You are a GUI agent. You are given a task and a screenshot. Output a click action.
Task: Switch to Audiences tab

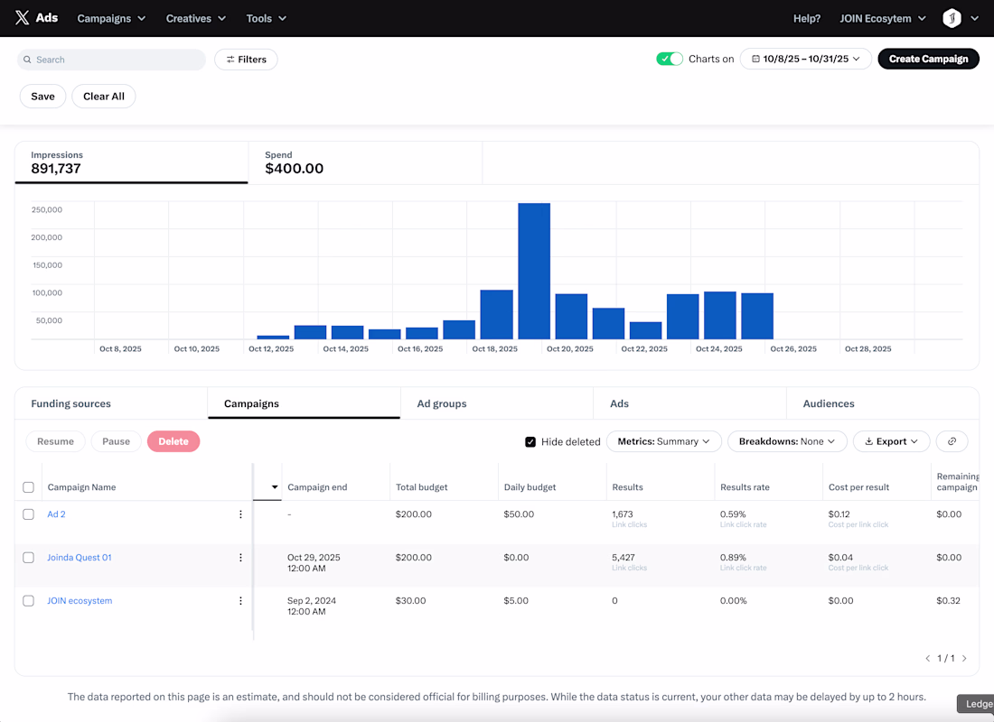click(x=883, y=403)
